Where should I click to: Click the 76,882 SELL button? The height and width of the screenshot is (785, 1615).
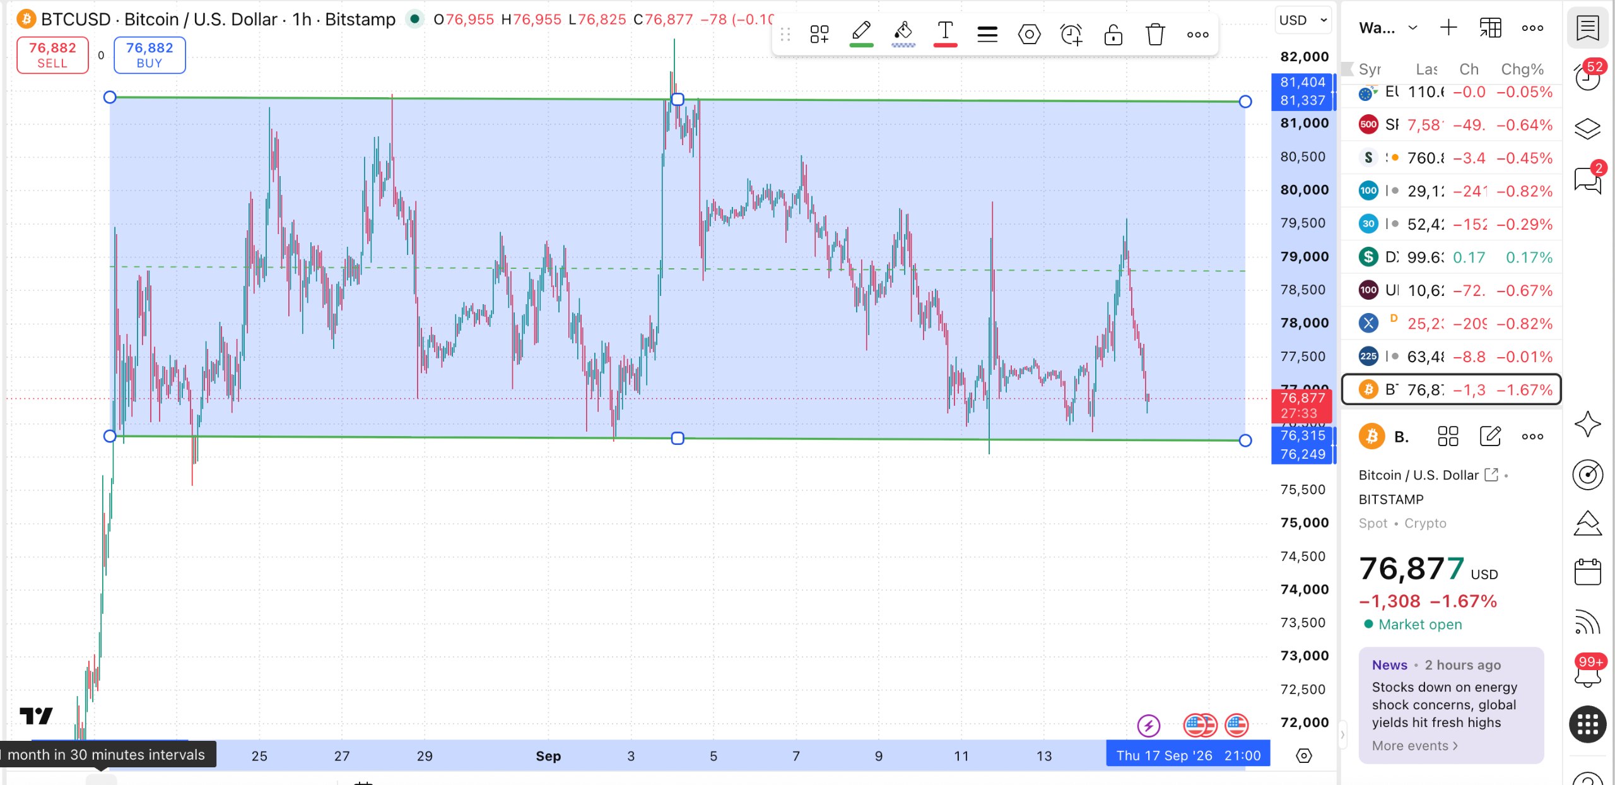click(52, 55)
